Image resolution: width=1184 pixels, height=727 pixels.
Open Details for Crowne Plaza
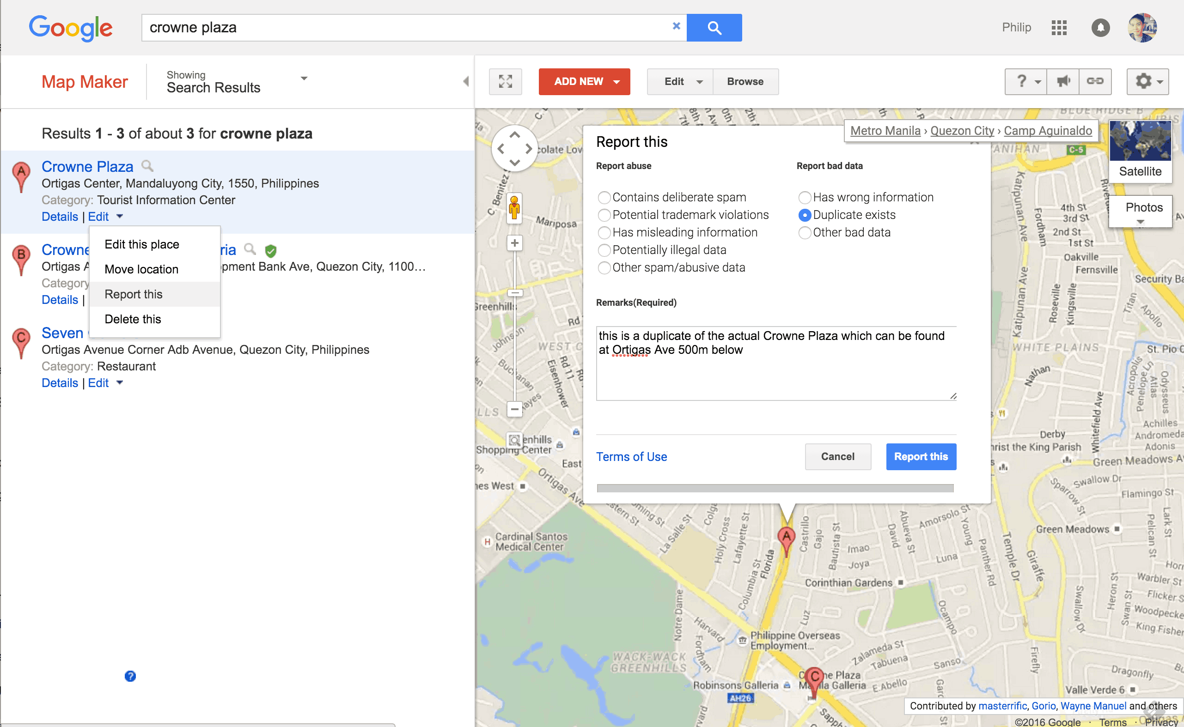coord(60,216)
